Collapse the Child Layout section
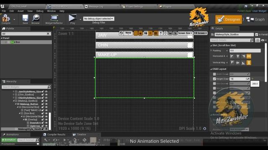Screen dimensions: 268x150 click(211, 69)
